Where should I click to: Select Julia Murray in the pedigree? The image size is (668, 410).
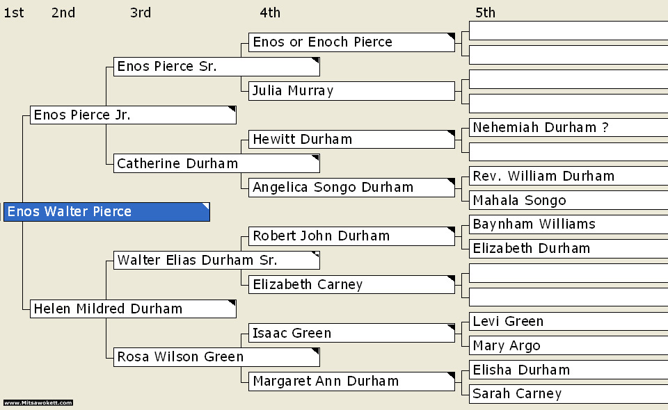351,91
